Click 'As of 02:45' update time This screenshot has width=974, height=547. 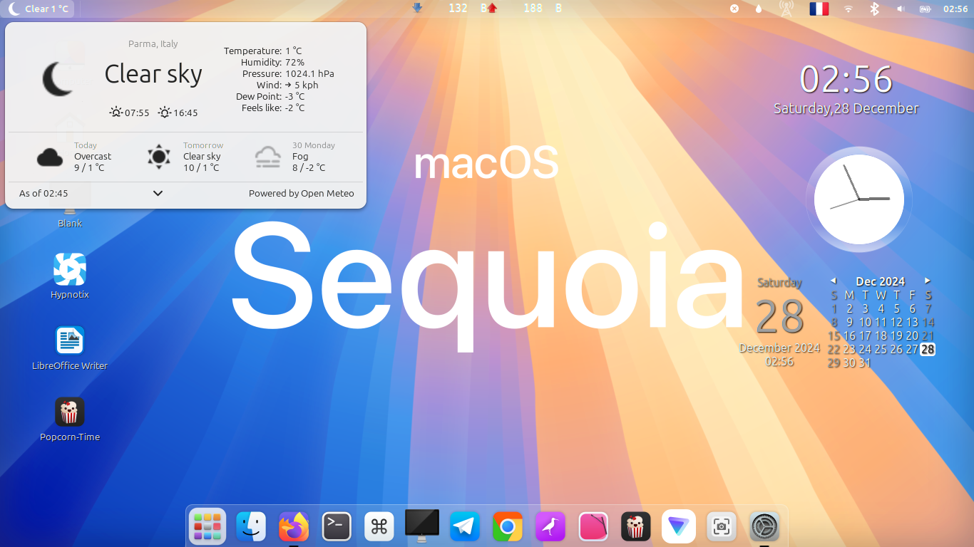click(43, 193)
